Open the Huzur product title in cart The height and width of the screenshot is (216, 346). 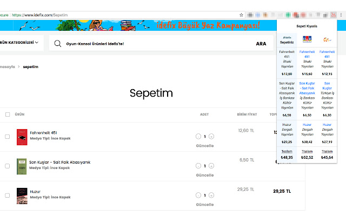(35, 192)
